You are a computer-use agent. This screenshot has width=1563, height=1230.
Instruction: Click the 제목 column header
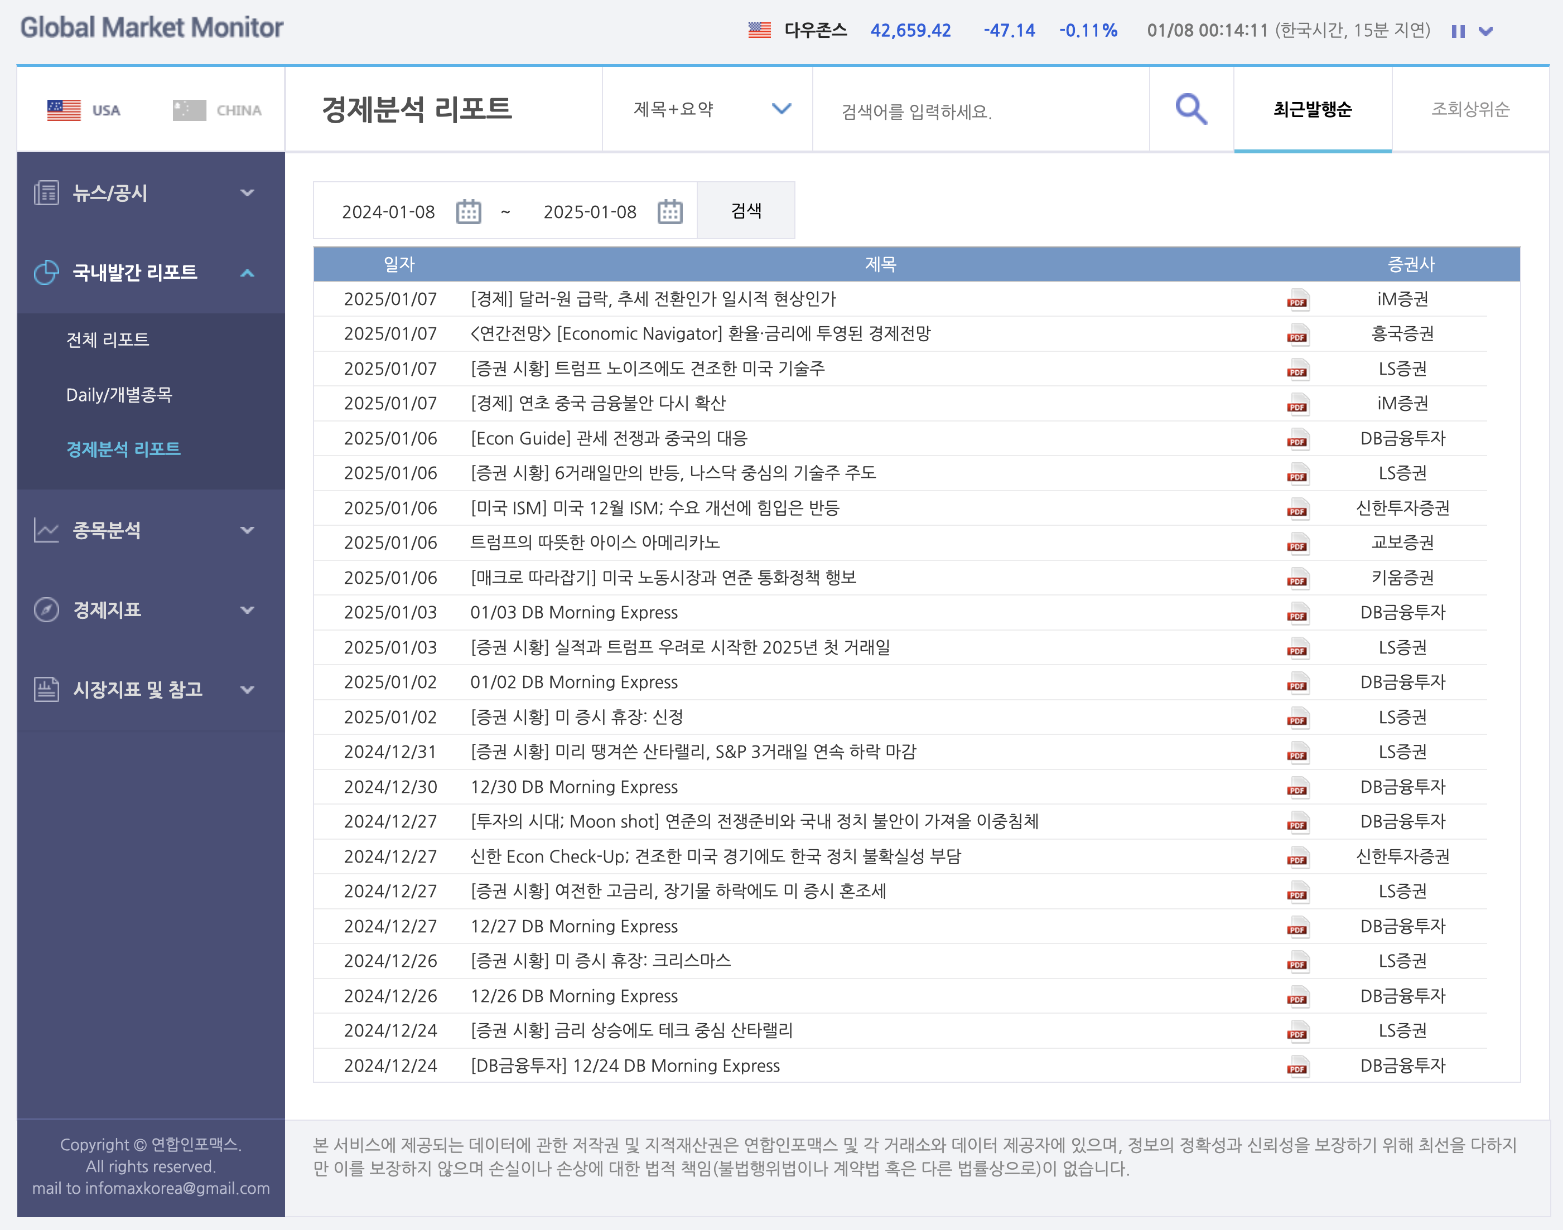tap(880, 264)
